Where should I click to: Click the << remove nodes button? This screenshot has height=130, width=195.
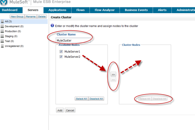113,80
